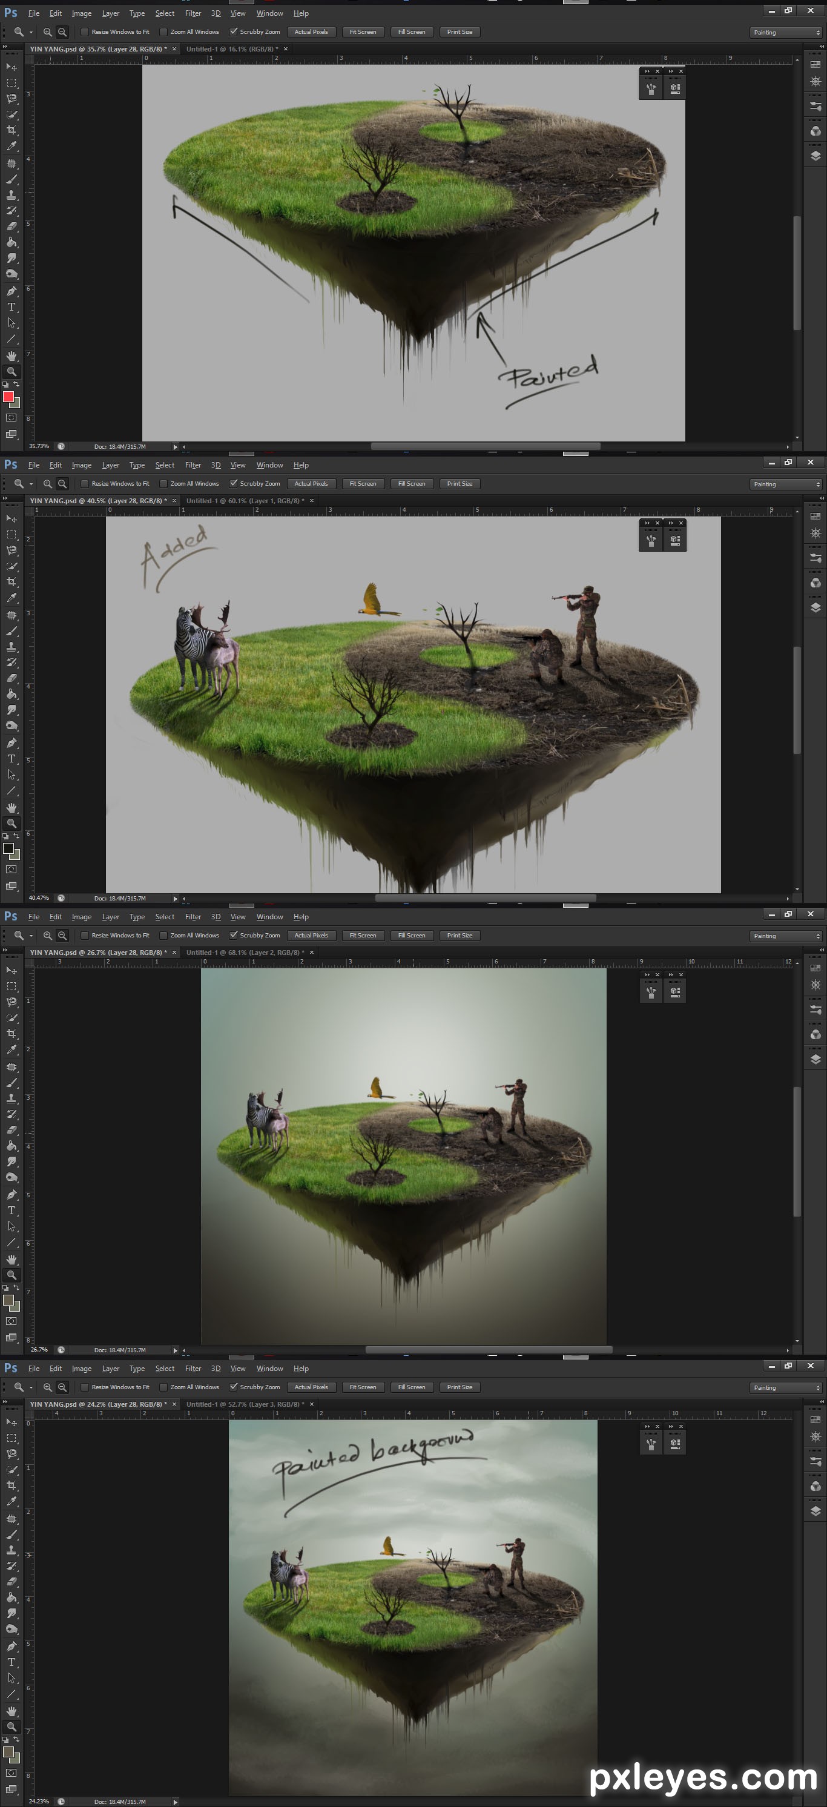Click Fit Screen button in top window
827x1807 pixels.
click(x=363, y=32)
